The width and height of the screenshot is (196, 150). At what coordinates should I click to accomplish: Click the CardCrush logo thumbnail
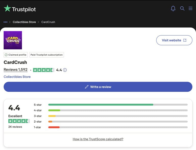click(13, 40)
